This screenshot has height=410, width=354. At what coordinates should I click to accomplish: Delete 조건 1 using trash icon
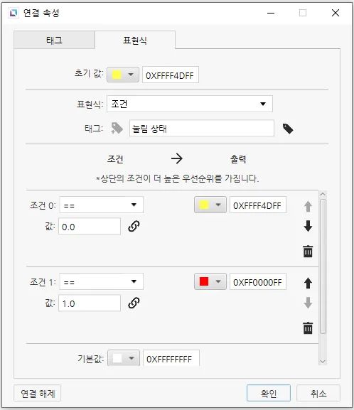[308, 328]
